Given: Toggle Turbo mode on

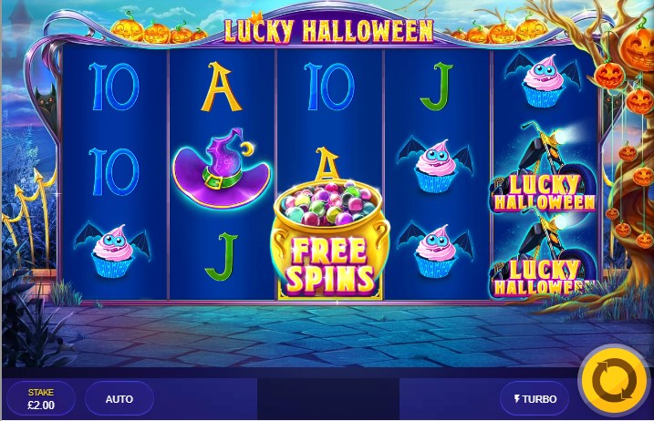Looking at the screenshot, I should (x=535, y=399).
